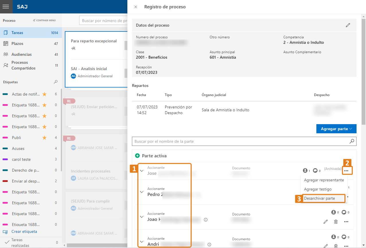
Task: Toggle favorite star on Actas de notif label
Action: [x=44, y=94]
